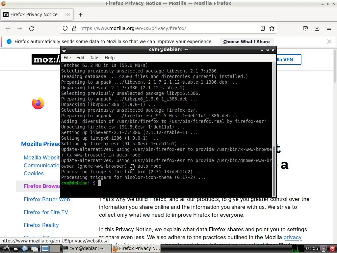Click the Firefox page vertical scrollbar
337x253 pixels.
[335, 66]
